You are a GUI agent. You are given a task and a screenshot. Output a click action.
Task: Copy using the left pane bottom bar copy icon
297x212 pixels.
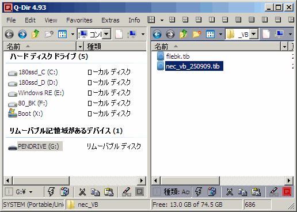[x=95, y=192]
